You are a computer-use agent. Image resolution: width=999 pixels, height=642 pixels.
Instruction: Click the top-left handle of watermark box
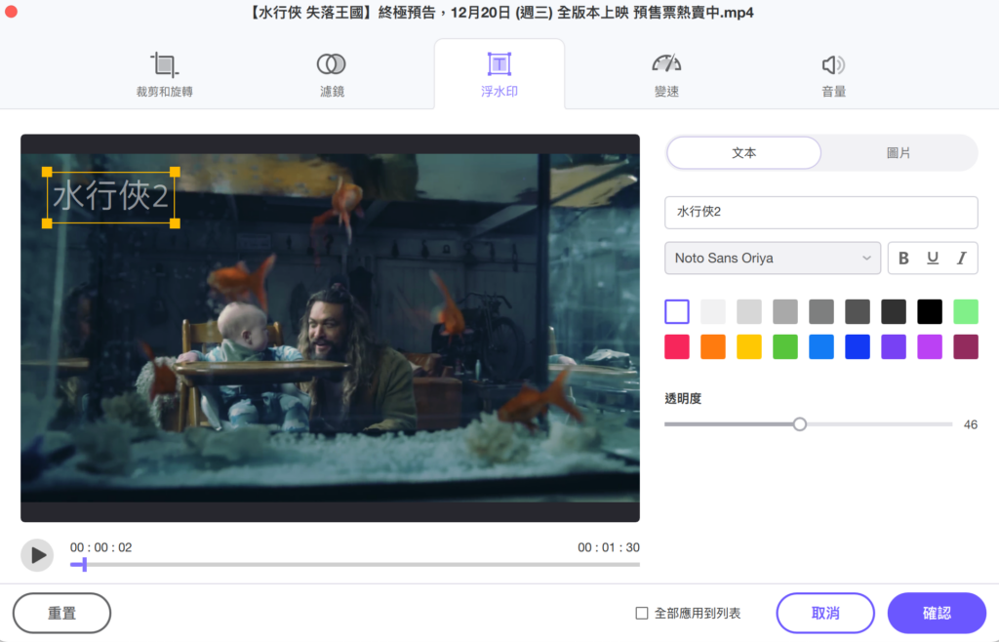tap(47, 172)
